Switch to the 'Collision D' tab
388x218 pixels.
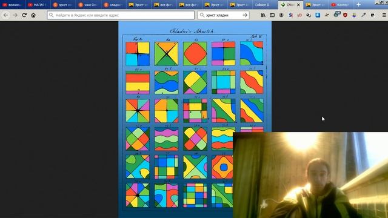(x=265, y=5)
